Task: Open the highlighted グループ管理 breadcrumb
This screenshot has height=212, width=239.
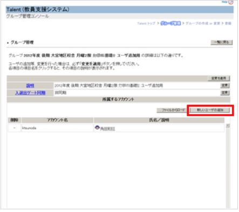Action: [x=170, y=23]
